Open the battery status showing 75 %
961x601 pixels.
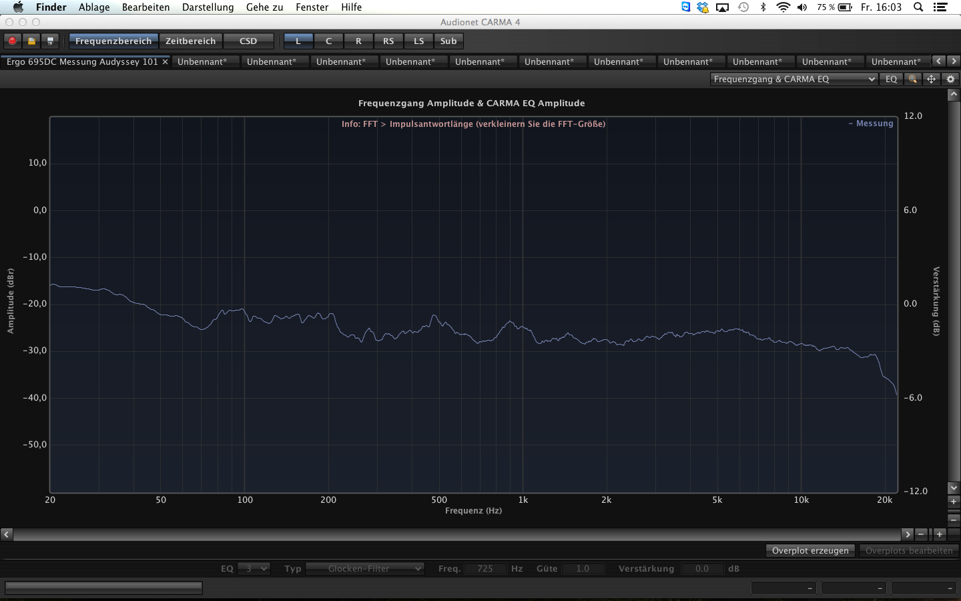click(834, 7)
